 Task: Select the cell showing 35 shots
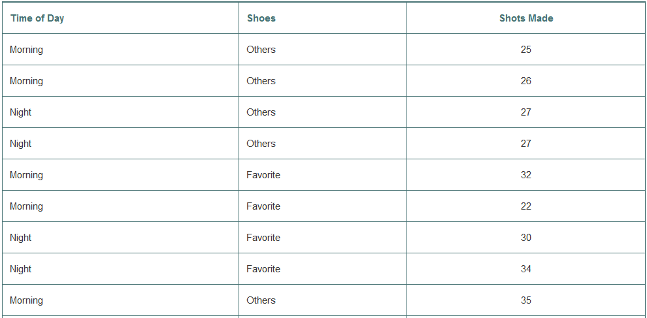click(x=526, y=300)
